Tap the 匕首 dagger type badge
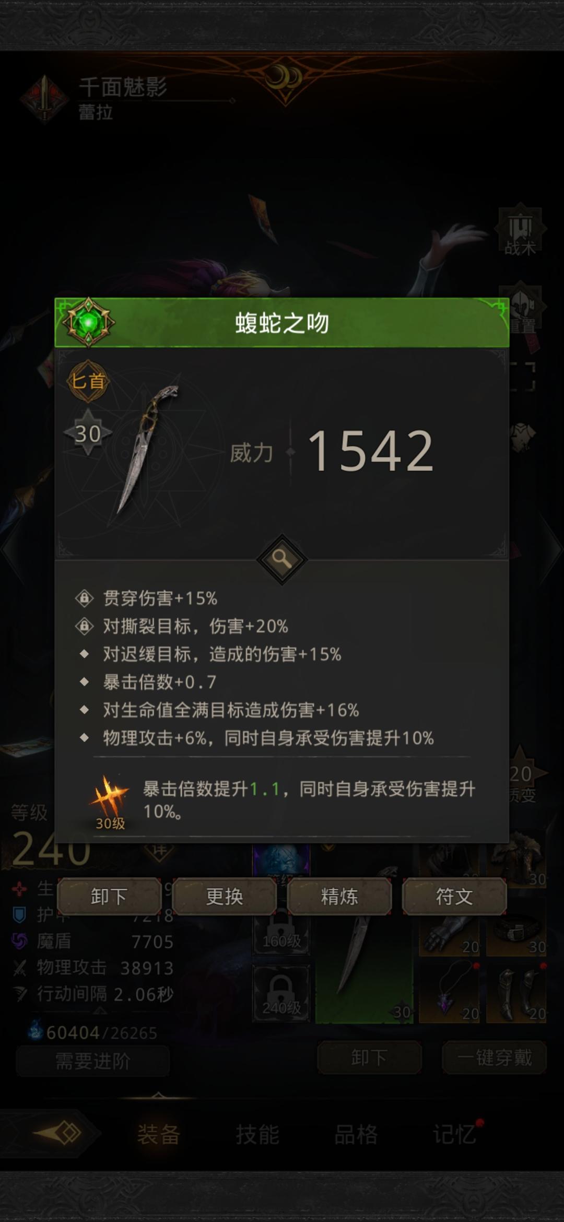 tap(88, 381)
